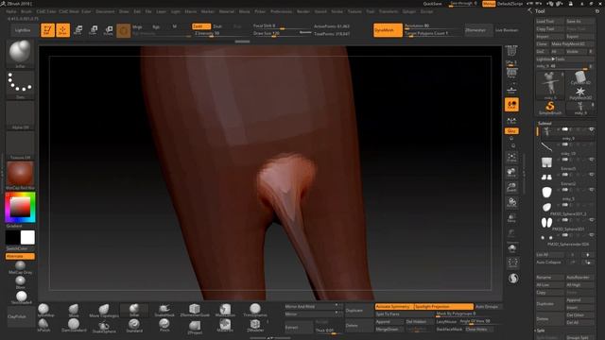Viewport: 605px width, 340px height.
Task: Open the Texture menu
Action: pyautogui.click(x=354, y=11)
